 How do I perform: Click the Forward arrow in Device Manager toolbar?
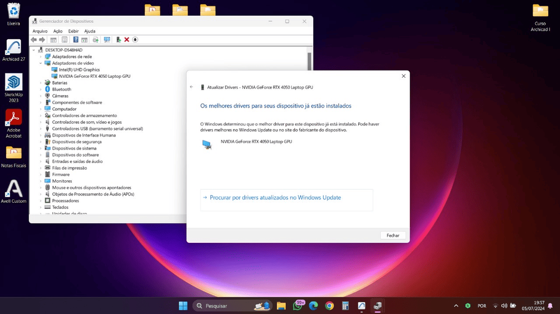pos(42,40)
